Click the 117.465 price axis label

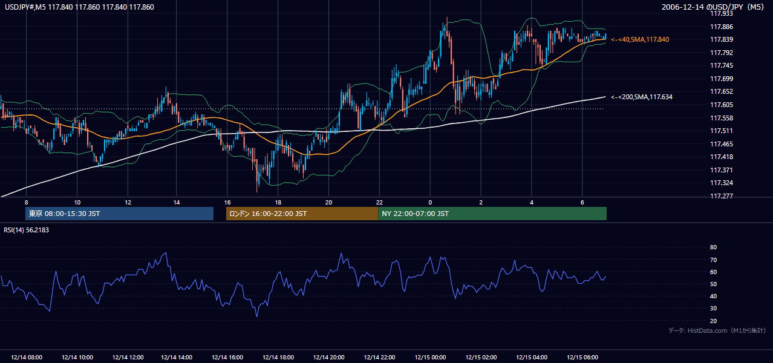pos(721,144)
